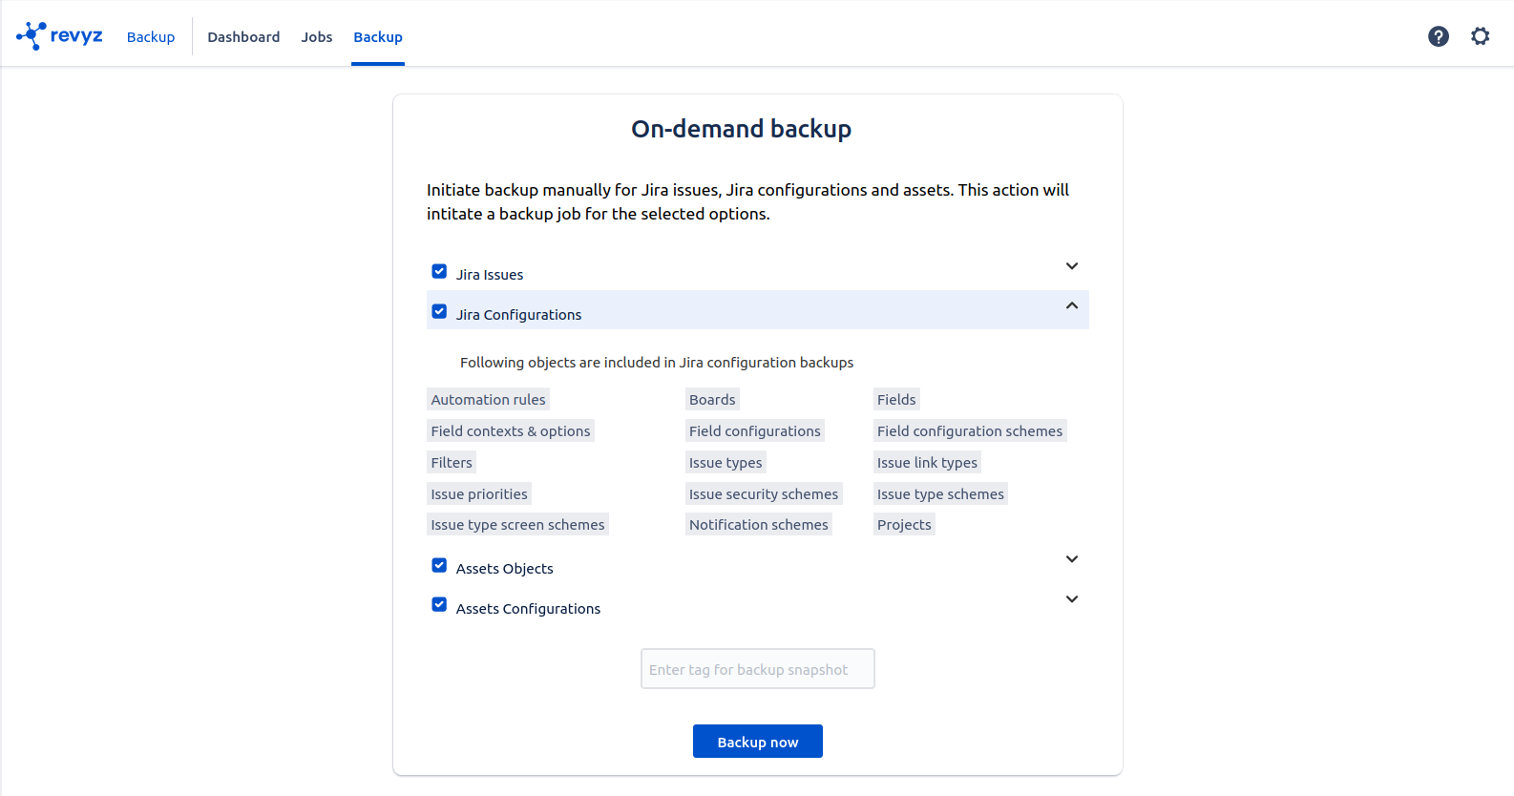The width and height of the screenshot is (1514, 796).
Task: Focus the backup snapshot tag input
Action: (757, 669)
